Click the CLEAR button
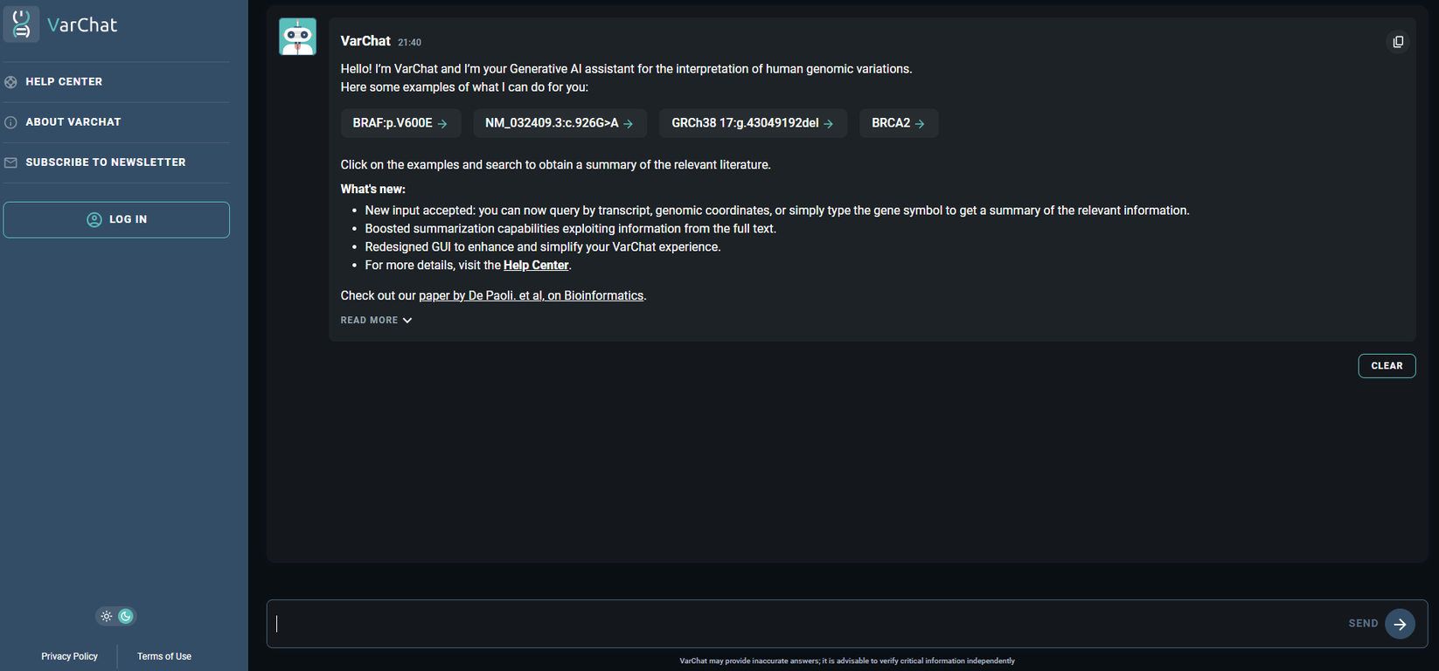 pyautogui.click(x=1387, y=366)
